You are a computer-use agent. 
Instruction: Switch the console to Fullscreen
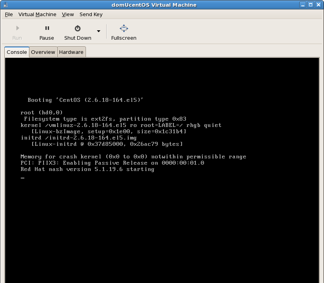(124, 32)
